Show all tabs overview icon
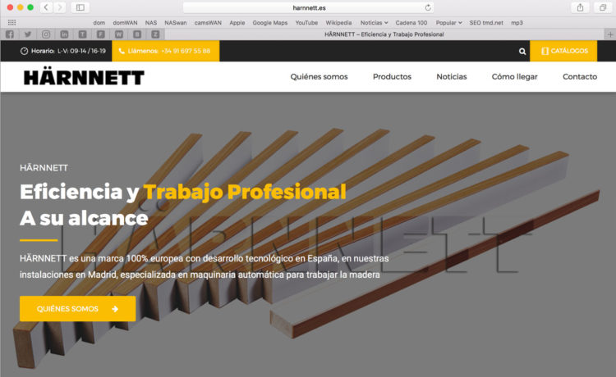This screenshot has width=616, height=377. [x=603, y=7]
